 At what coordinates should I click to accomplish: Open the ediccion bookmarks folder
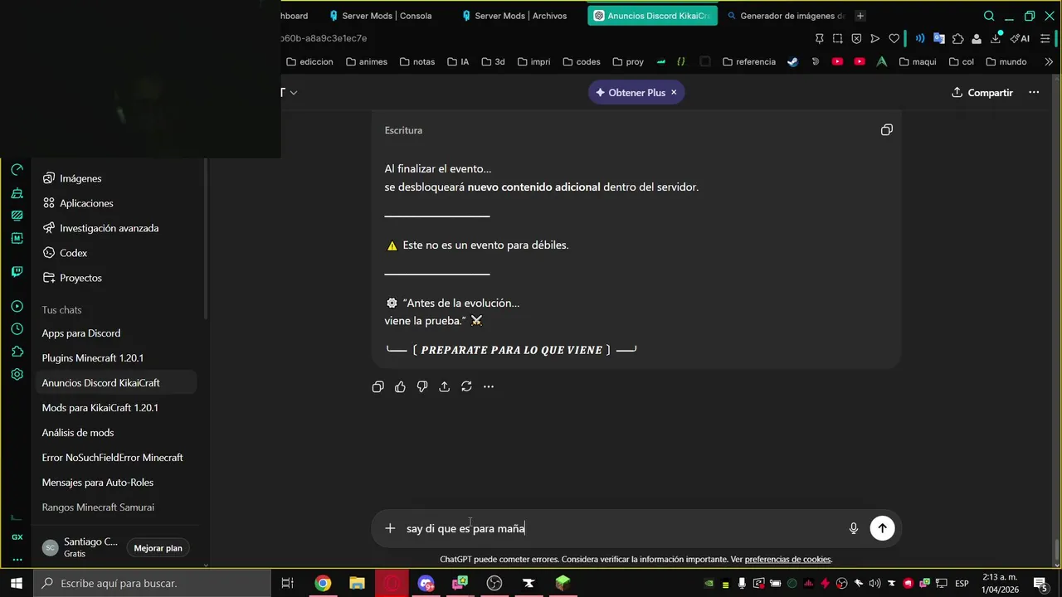click(309, 61)
